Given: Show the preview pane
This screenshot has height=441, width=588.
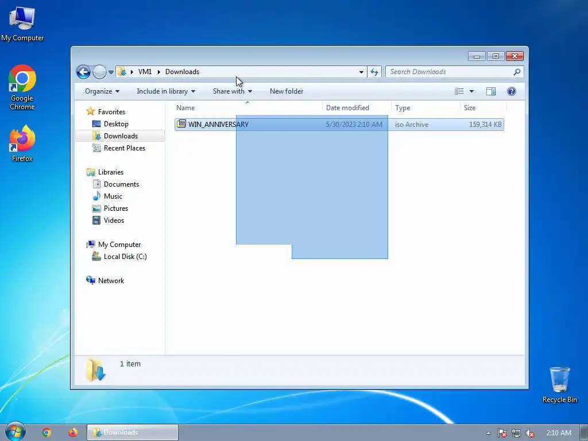Looking at the screenshot, I should coord(491,91).
